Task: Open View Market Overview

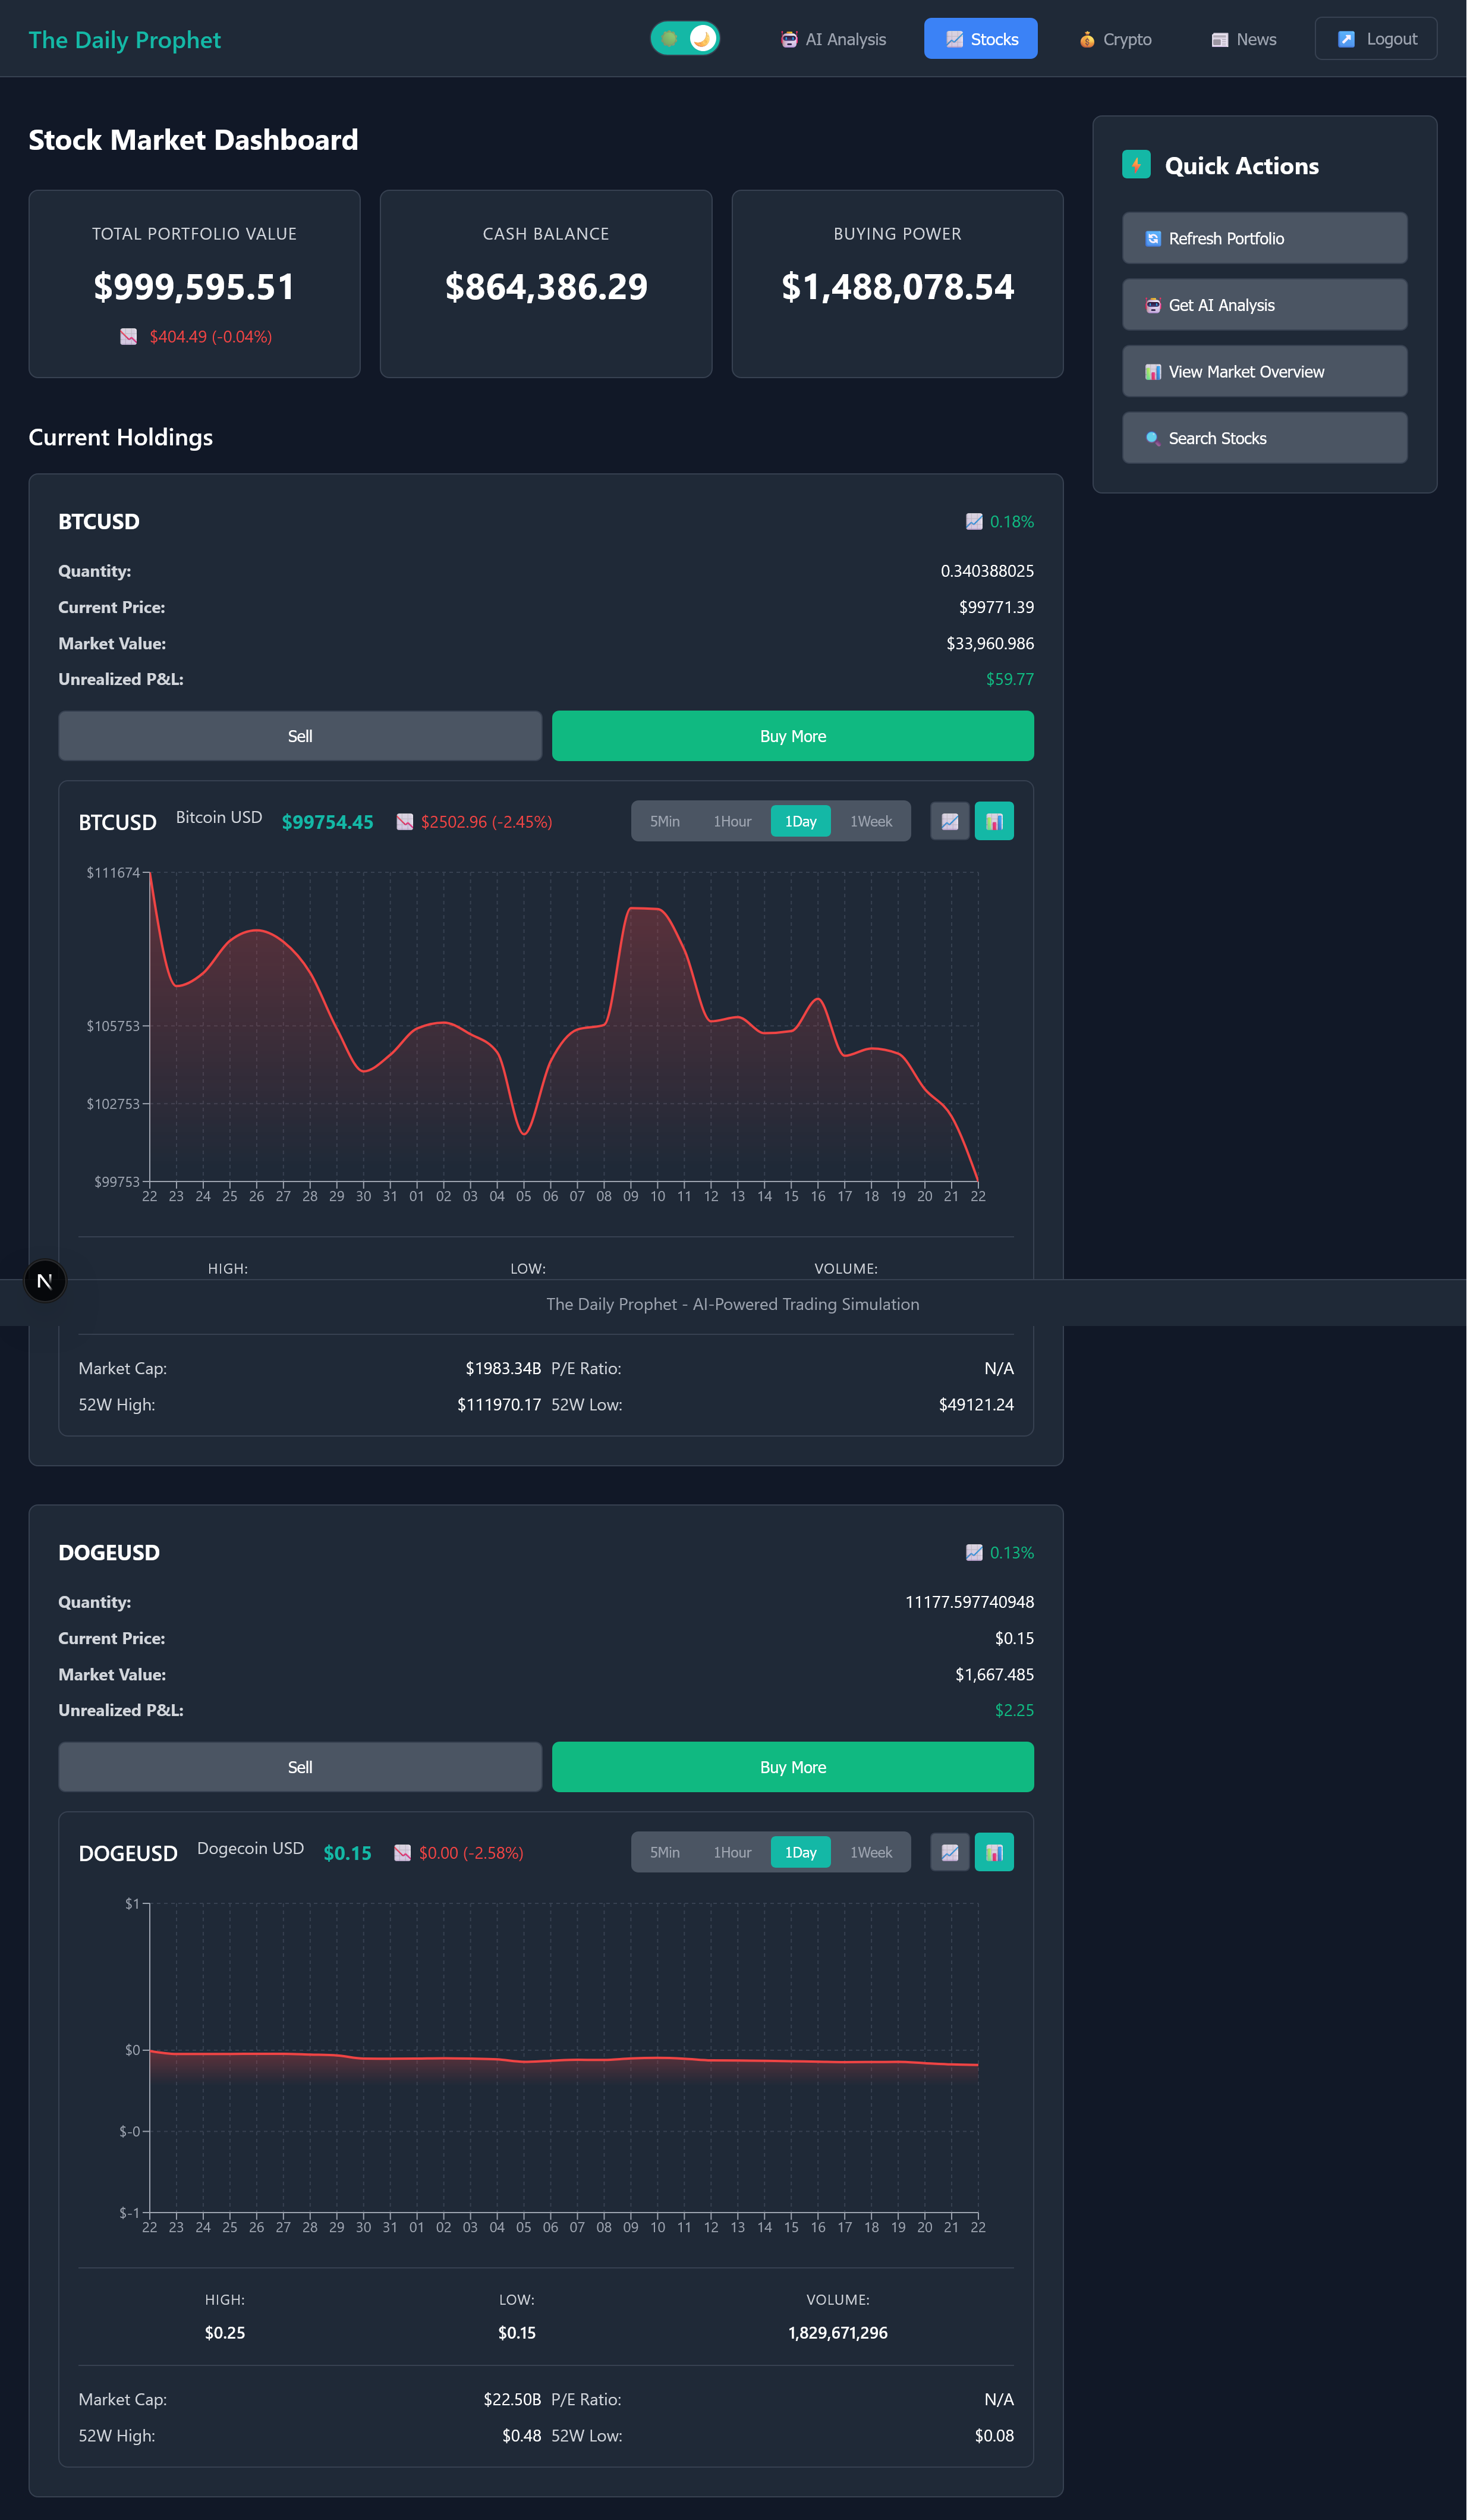Action: (x=1264, y=371)
